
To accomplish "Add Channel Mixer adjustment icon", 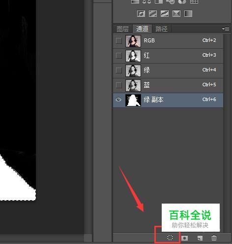I will (182, 1).
